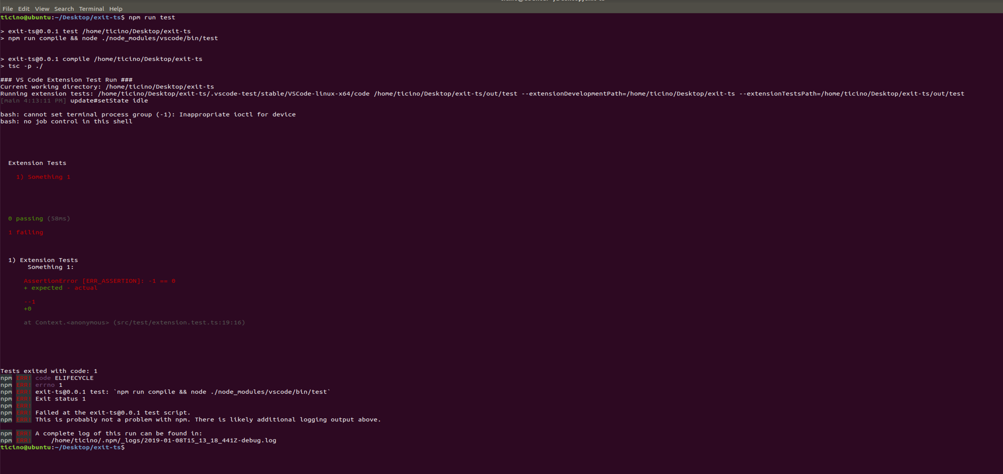Click the final shell prompt line
The image size is (1003, 474).
coord(63,447)
